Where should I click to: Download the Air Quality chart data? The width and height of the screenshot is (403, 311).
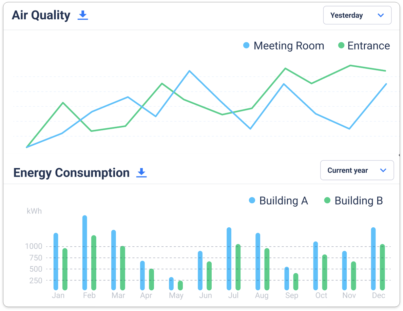(x=83, y=15)
